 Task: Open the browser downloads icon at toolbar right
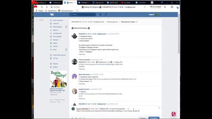[178, 7]
